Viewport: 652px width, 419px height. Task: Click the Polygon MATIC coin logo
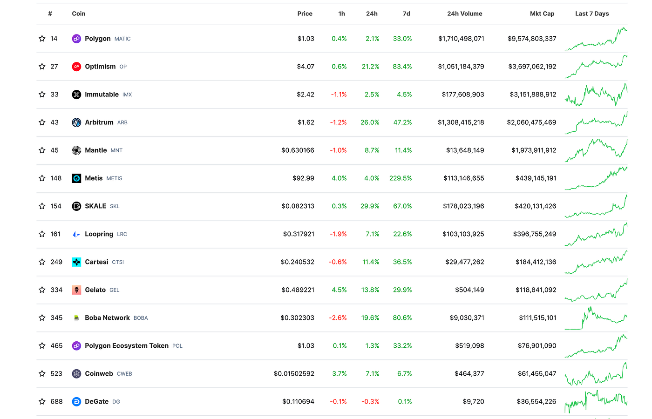point(76,39)
